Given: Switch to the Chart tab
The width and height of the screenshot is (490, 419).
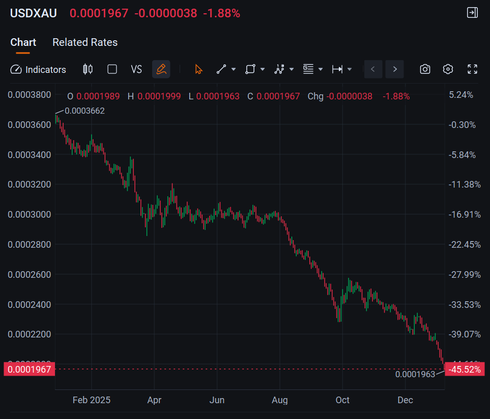Looking at the screenshot, I should pyautogui.click(x=23, y=42).
